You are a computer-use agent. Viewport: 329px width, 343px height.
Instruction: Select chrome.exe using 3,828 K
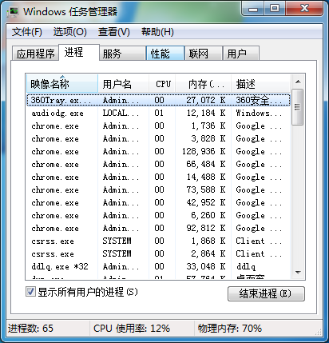pyautogui.click(x=158, y=138)
